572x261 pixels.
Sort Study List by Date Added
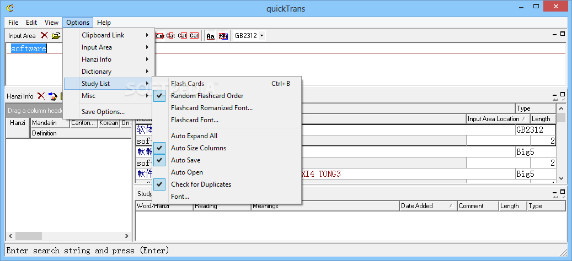pyautogui.click(x=428, y=206)
